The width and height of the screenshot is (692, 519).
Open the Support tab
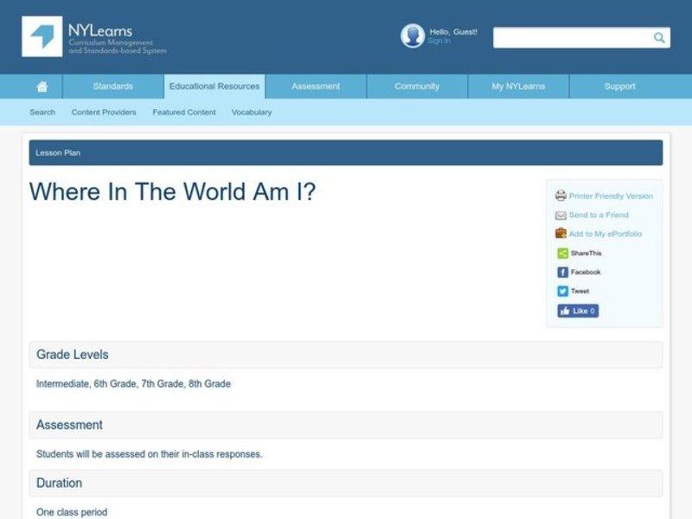click(x=619, y=86)
